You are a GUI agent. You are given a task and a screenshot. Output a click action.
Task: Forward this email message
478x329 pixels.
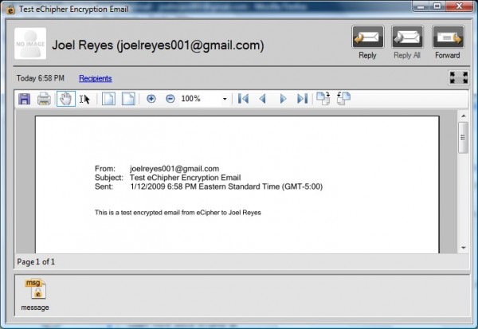coord(448,37)
